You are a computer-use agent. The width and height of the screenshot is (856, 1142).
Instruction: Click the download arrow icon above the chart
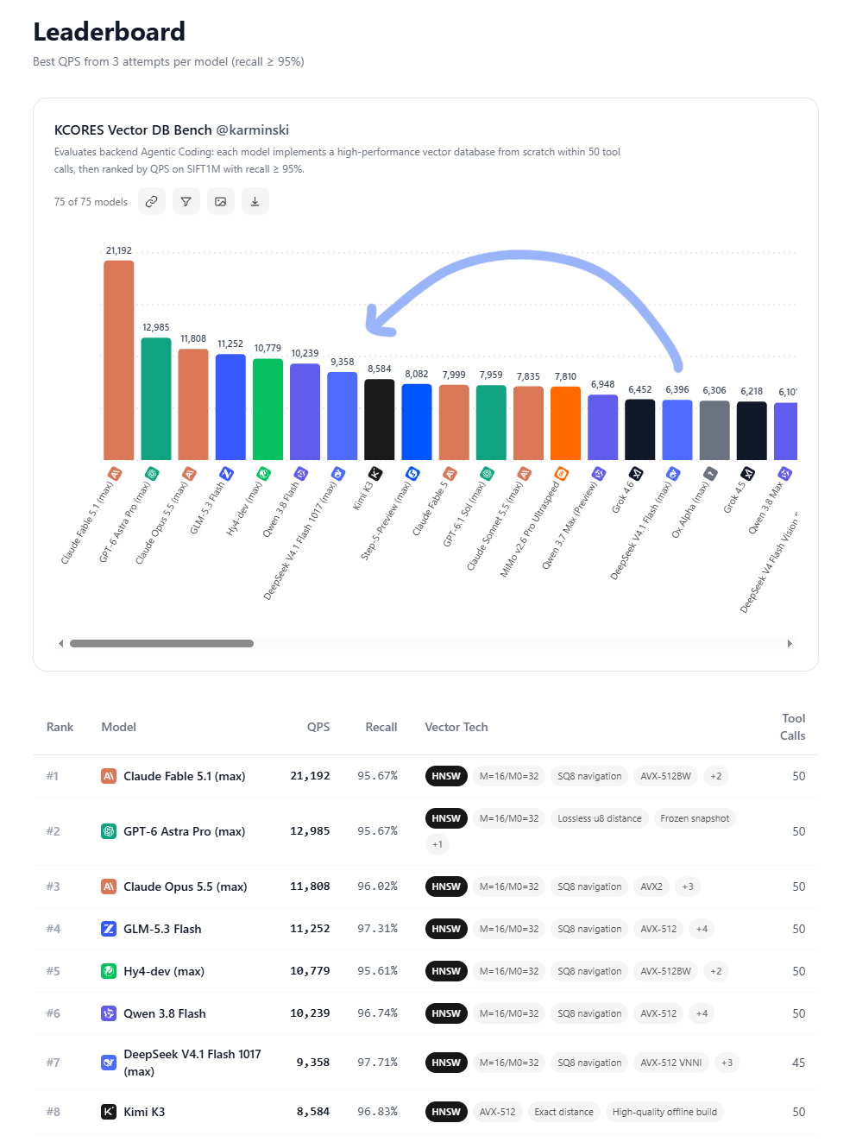point(255,201)
